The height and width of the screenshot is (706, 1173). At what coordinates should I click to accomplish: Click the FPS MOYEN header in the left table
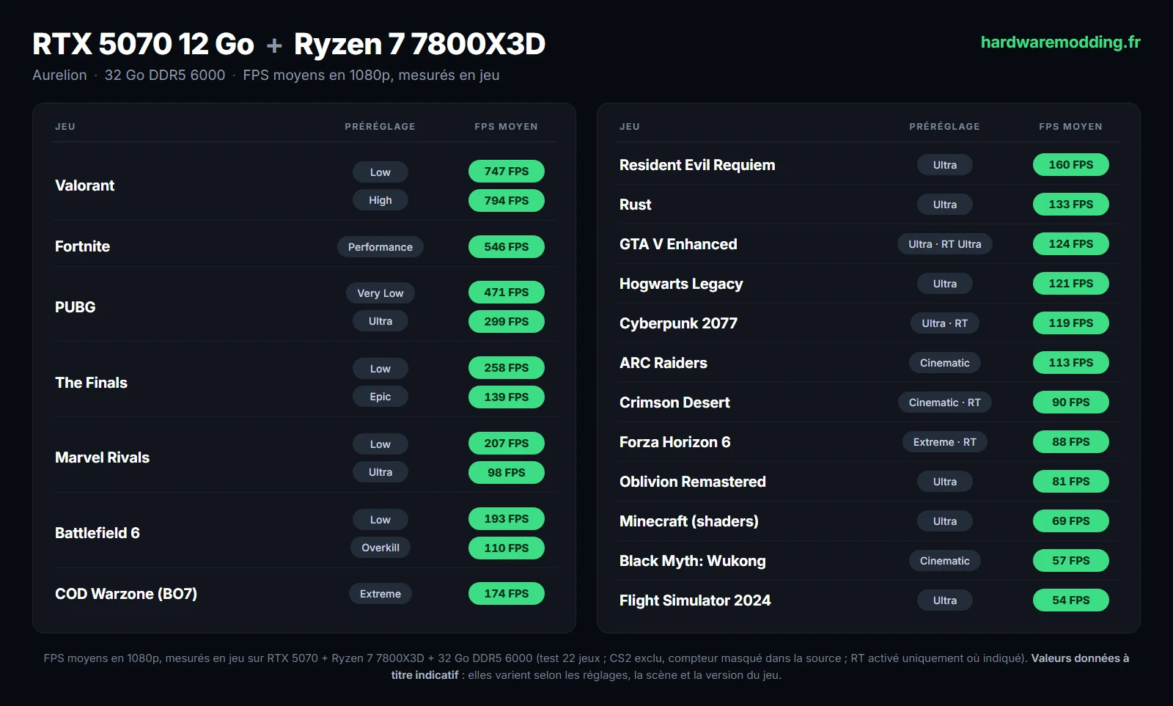[x=506, y=126]
